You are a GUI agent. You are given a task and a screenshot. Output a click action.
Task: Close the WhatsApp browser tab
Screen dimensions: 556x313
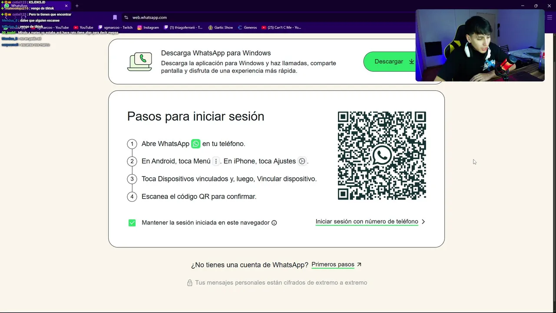(66, 6)
